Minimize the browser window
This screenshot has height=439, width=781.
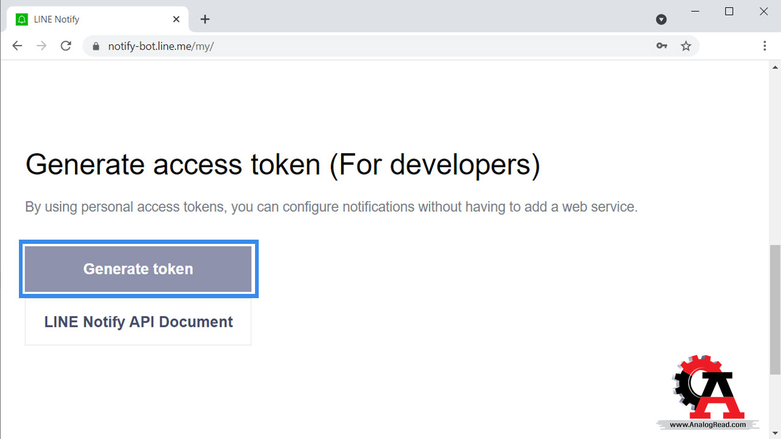[x=694, y=12]
